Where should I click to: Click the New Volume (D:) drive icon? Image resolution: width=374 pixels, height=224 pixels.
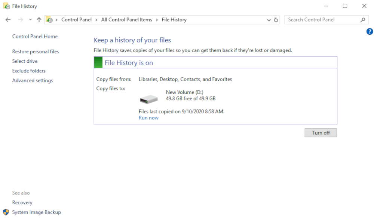[148, 99]
